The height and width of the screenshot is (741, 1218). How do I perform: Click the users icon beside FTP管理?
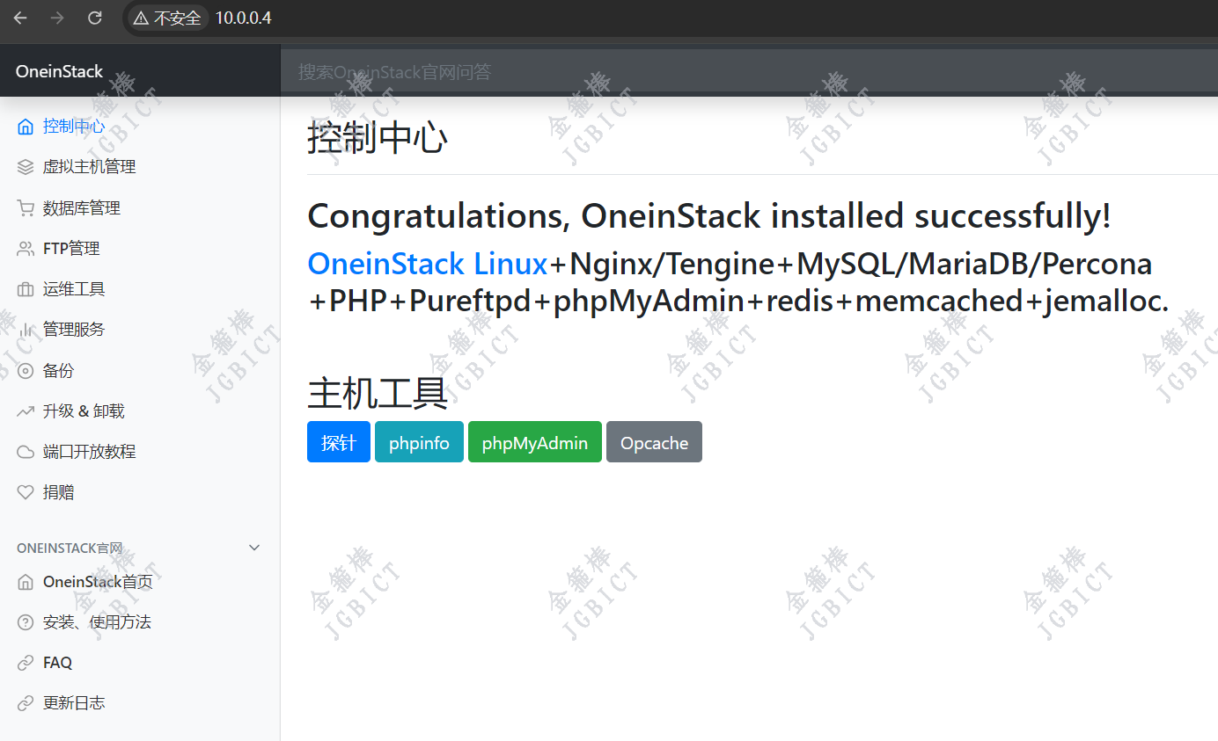point(26,249)
